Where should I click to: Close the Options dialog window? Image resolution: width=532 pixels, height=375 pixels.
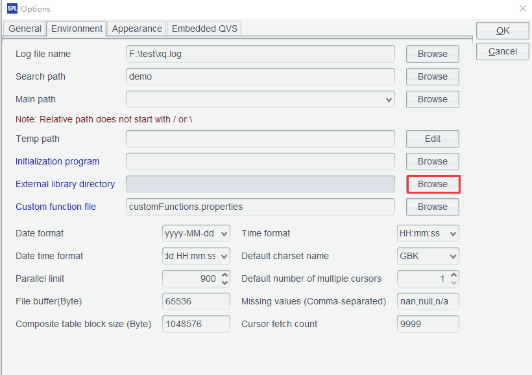coord(523,8)
